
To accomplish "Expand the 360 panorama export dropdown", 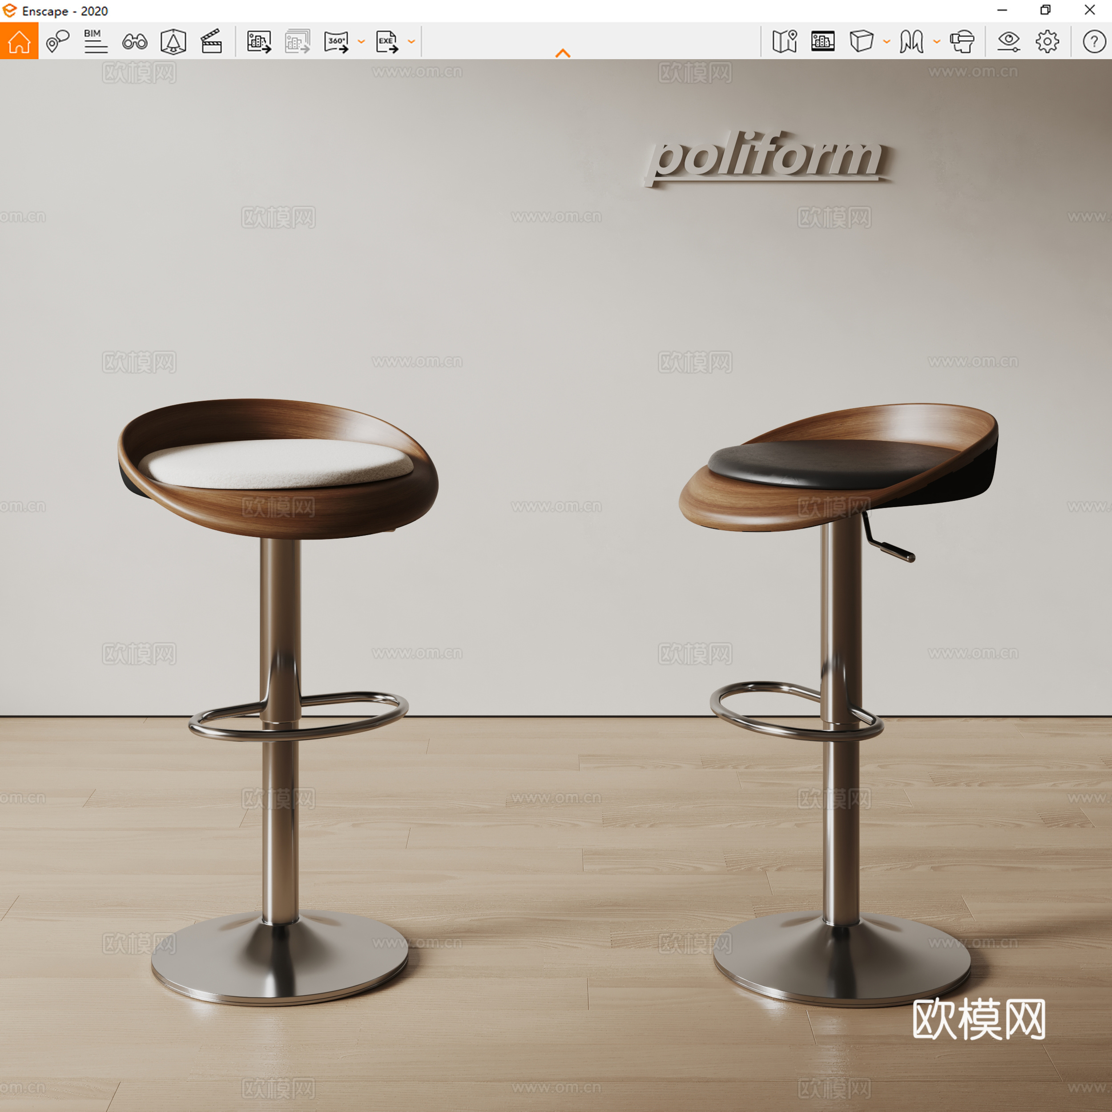I will tap(362, 41).
